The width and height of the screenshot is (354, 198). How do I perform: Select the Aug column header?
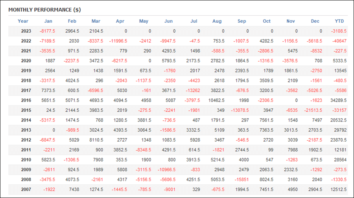217,21
